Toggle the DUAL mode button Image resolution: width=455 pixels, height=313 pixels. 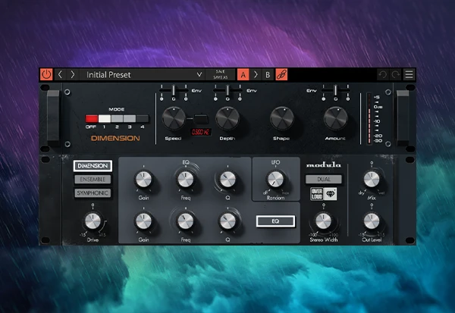pyautogui.click(x=324, y=180)
